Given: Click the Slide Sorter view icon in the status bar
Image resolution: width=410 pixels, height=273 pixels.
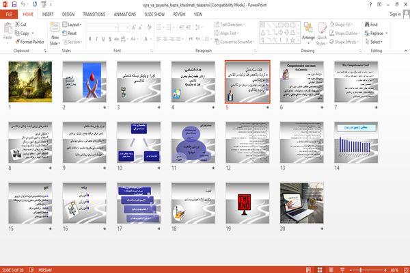Looking at the screenshot, I should [x=320, y=270].
